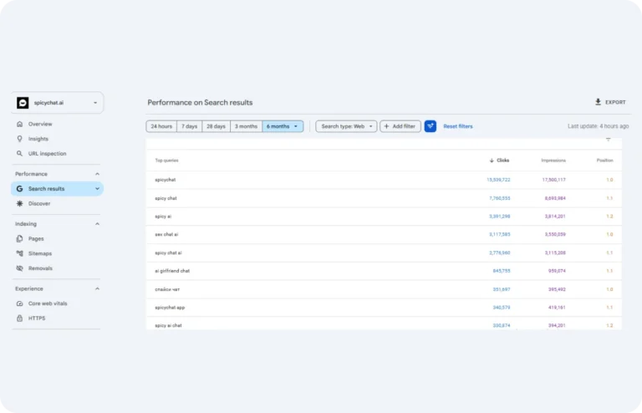The image size is (642, 413).
Task: Click the 'spicychat' query row
Action: click(x=384, y=180)
